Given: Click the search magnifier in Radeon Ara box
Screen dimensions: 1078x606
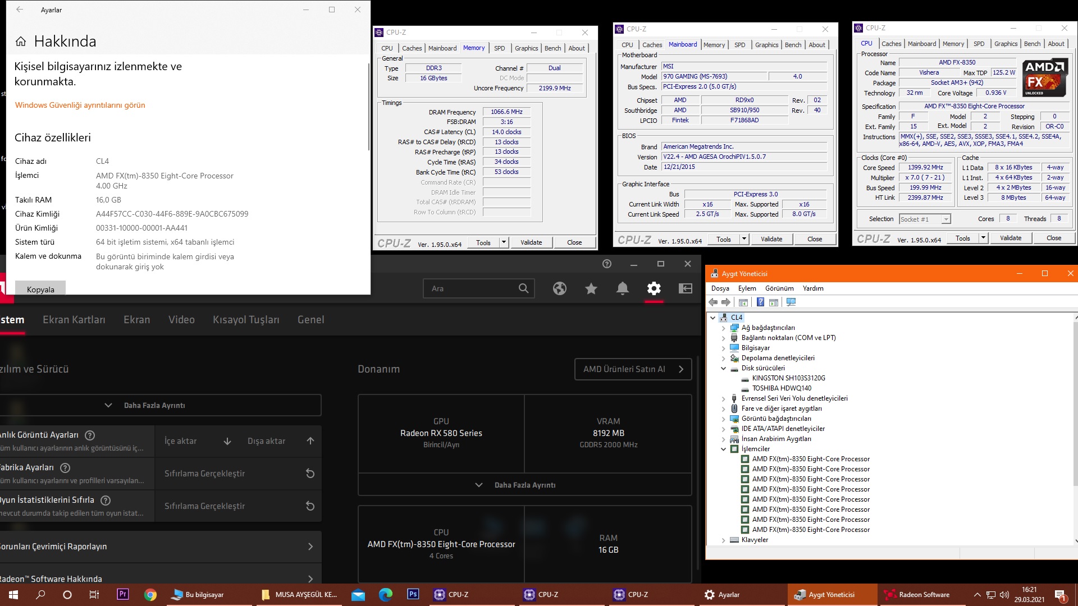Looking at the screenshot, I should [523, 288].
